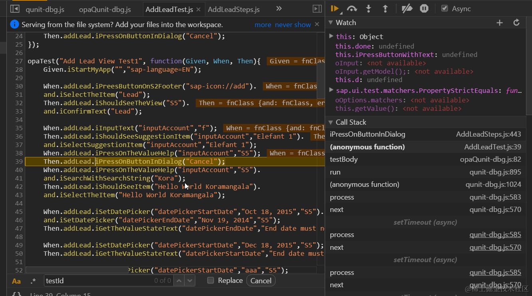Refresh watch expressions
This screenshot has height=296, width=532.
[516, 23]
